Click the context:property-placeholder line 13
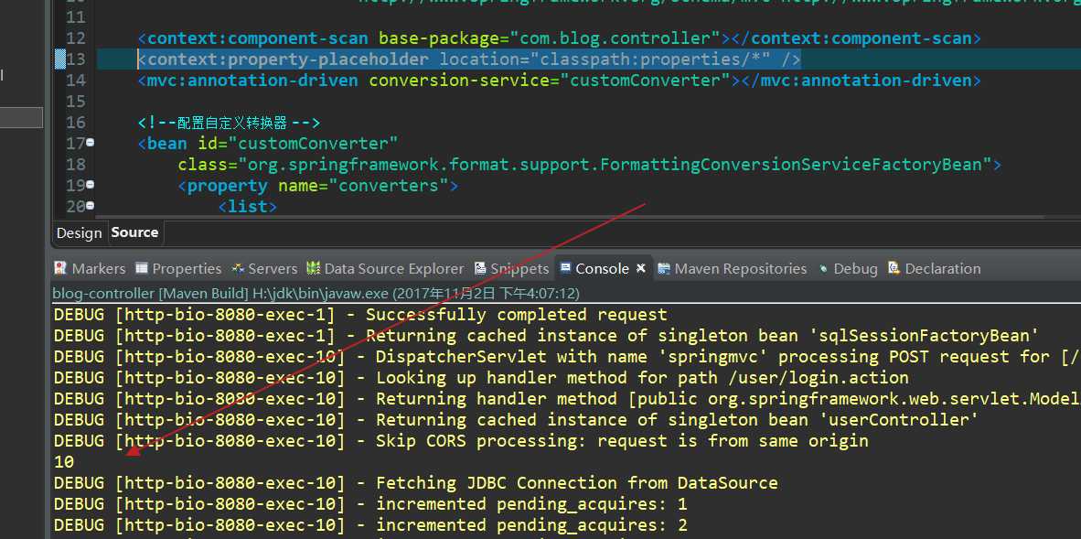1081x539 pixels. (x=469, y=59)
